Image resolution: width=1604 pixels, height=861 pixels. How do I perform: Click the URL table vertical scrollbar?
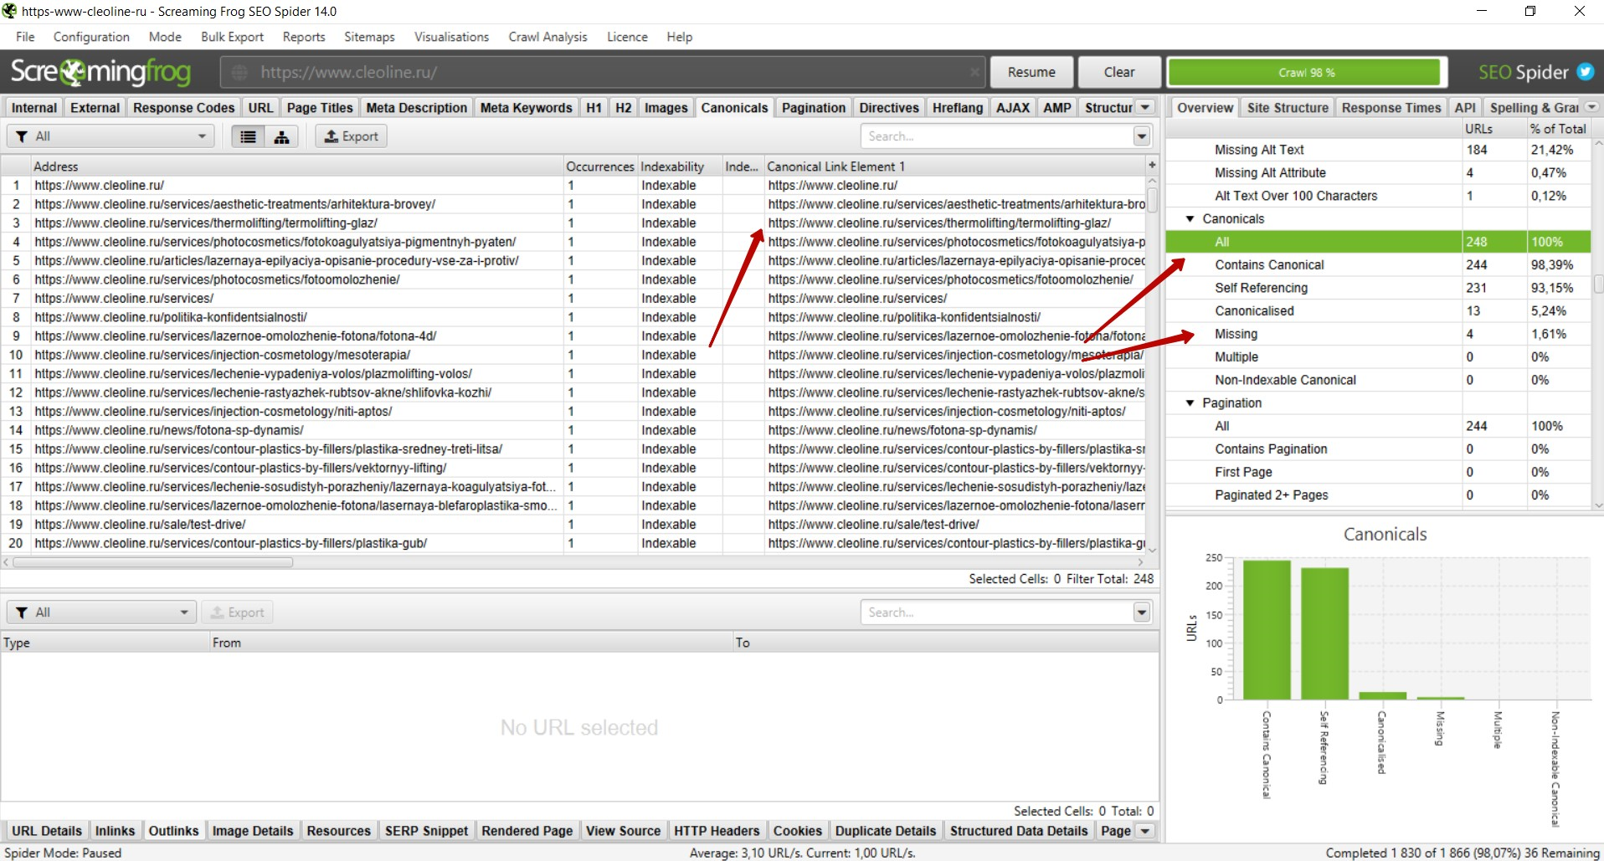point(1152,200)
